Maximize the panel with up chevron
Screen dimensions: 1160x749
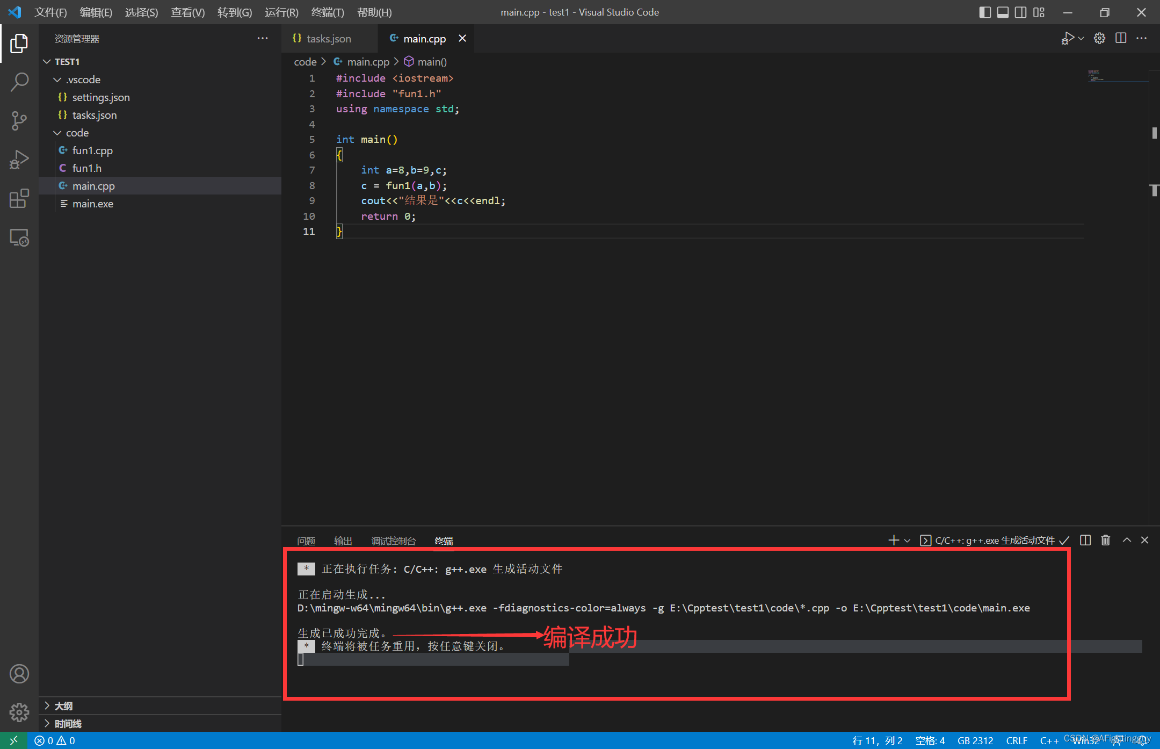click(1127, 540)
